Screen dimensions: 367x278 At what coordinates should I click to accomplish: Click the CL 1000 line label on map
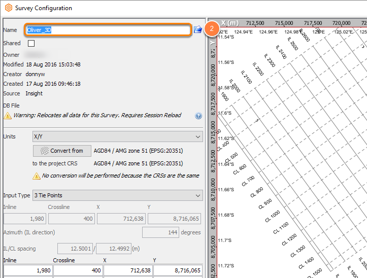[x=273, y=217]
